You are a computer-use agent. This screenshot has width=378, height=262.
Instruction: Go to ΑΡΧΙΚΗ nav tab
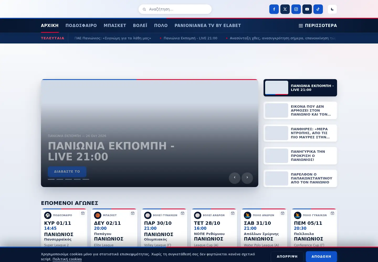click(x=50, y=25)
